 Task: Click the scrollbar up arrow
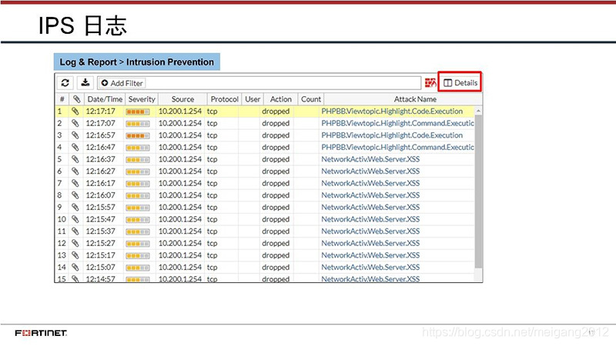(x=478, y=111)
